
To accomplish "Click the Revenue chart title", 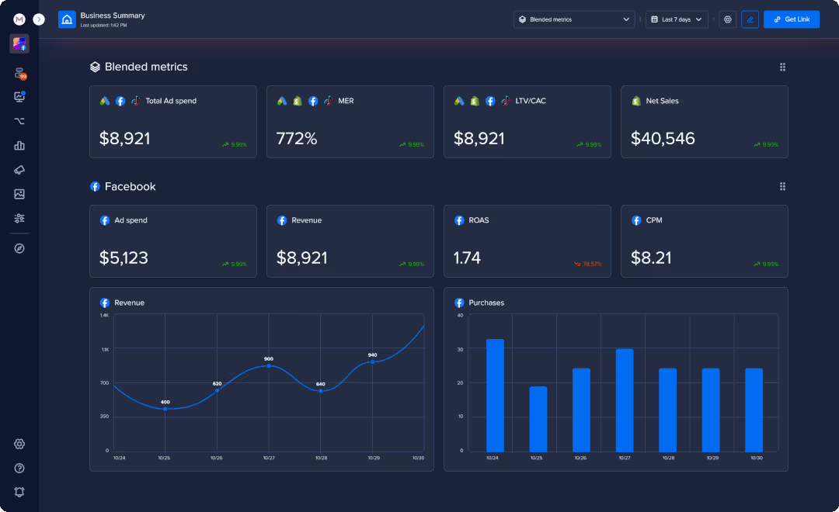I will (129, 303).
